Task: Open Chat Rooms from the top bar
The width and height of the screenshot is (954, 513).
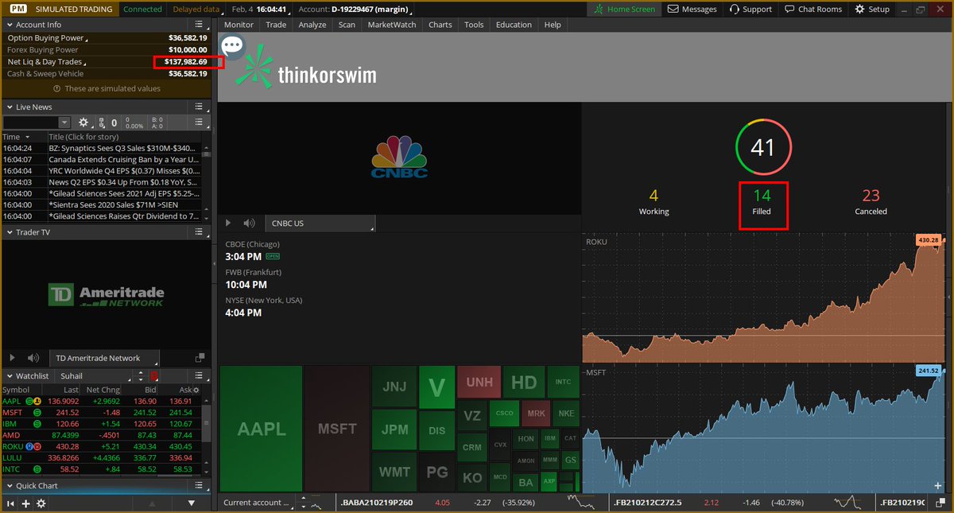Action: click(812, 9)
